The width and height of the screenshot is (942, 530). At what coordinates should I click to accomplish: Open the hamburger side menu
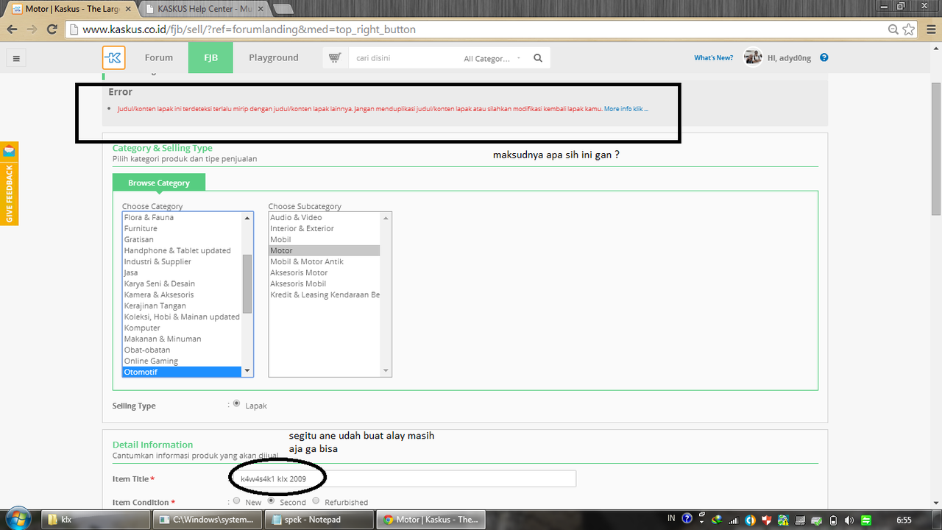16,58
